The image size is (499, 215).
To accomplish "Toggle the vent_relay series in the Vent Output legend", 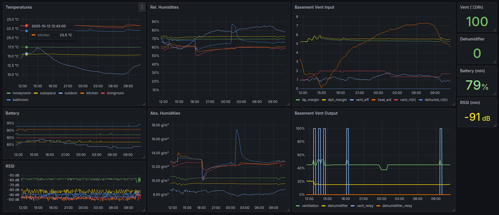I will click(365, 206).
